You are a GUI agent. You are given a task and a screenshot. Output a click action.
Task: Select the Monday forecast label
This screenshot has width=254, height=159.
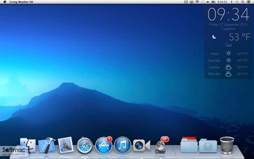214,74
